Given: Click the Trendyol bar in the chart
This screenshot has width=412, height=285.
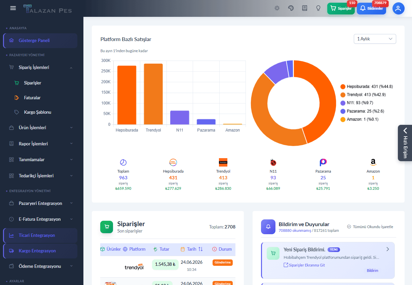Looking at the screenshot, I should pos(153,94).
